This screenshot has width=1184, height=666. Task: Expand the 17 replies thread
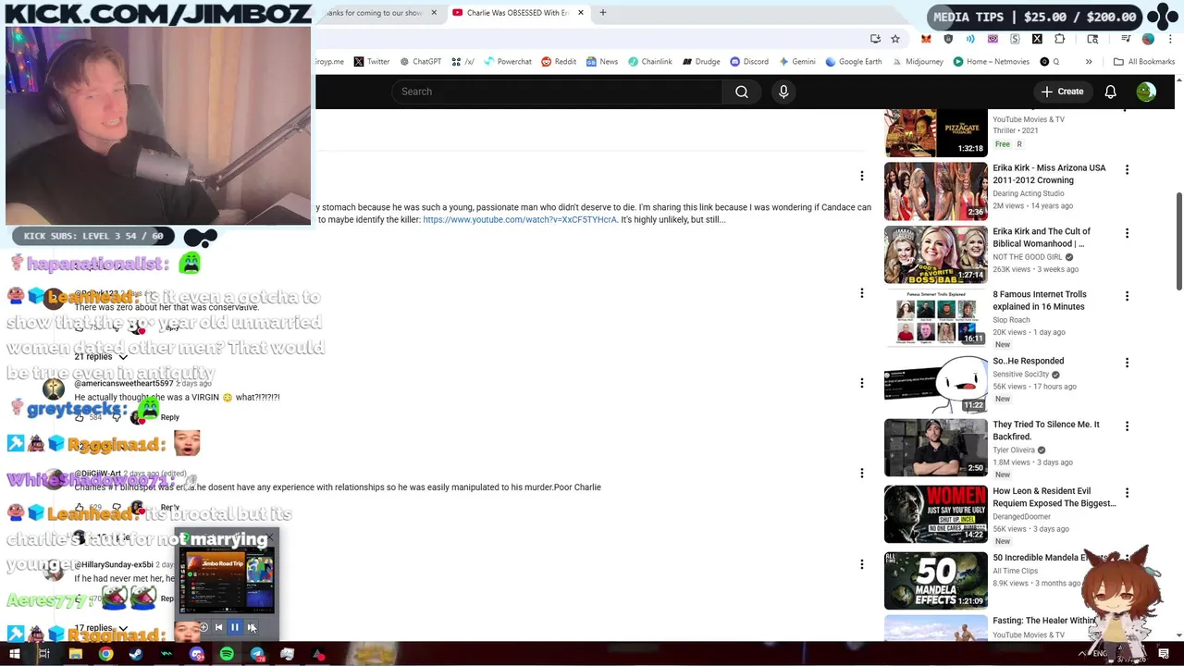click(101, 628)
